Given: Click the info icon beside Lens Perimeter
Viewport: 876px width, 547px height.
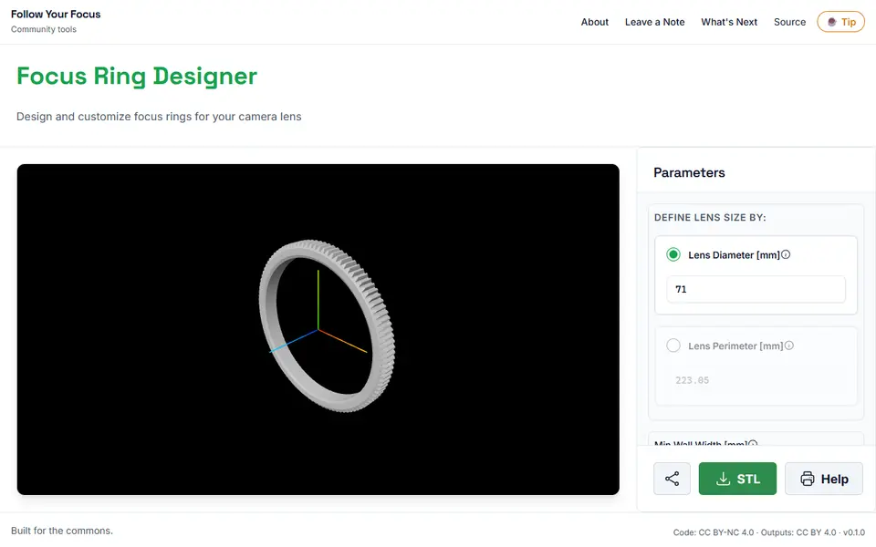Looking at the screenshot, I should (x=788, y=346).
